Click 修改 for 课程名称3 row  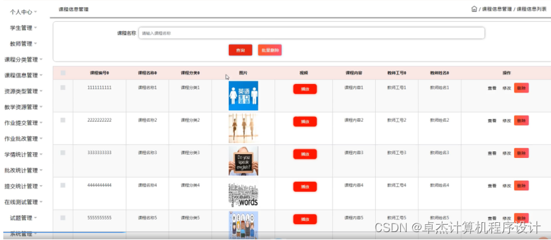click(x=507, y=153)
